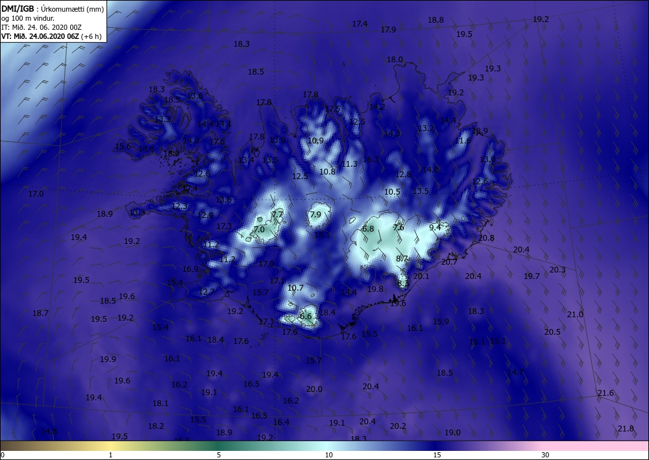Click the 7.7 value on the map
Image resolution: width=649 pixels, height=460 pixels.
(277, 214)
